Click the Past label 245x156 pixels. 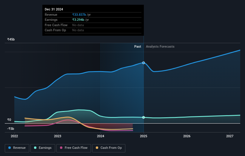[138, 46]
